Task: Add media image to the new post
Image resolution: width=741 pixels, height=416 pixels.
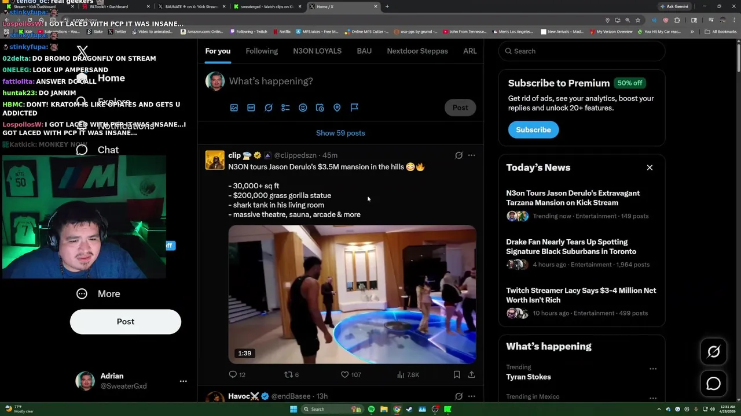Action: pyautogui.click(x=234, y=107)
